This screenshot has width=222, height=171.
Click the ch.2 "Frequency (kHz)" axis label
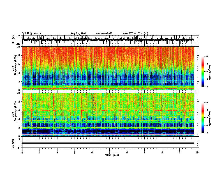[x=15, y=111]
